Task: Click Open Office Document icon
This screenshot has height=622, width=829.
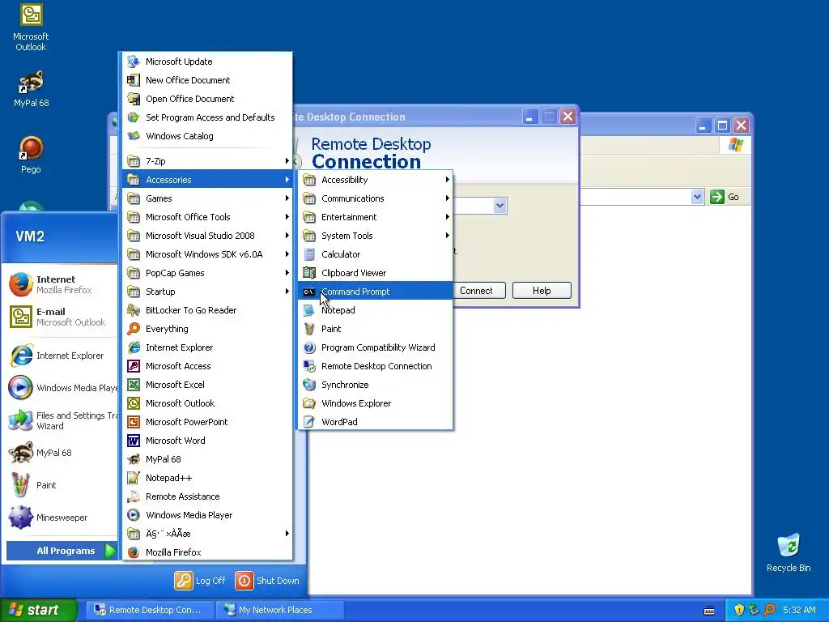Action: (x=134, y=98)
